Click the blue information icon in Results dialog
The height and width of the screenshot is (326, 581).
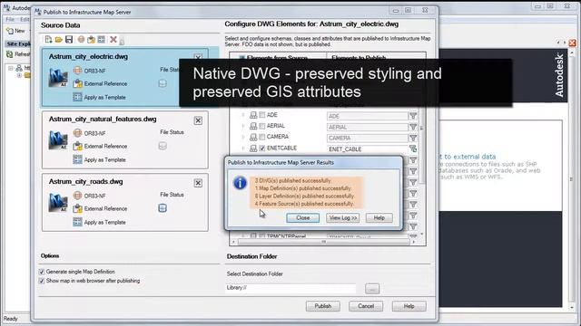(240, 183)
